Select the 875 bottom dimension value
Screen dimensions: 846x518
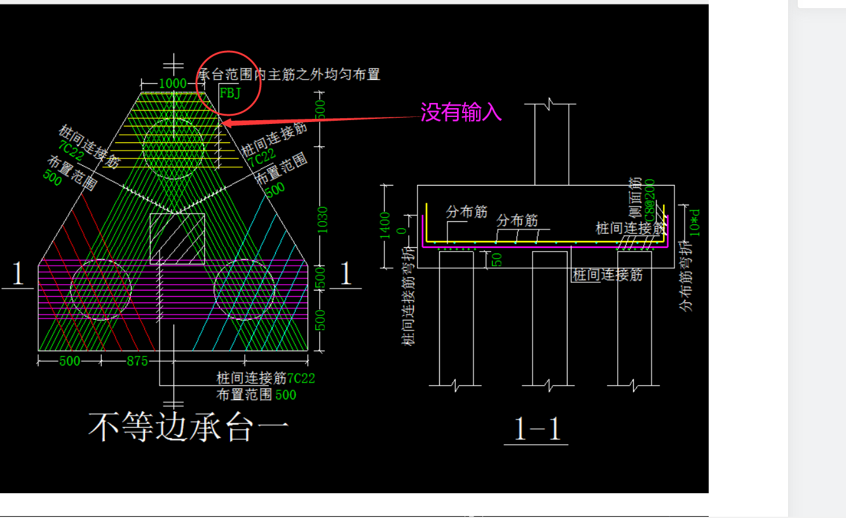pos(137,361)
